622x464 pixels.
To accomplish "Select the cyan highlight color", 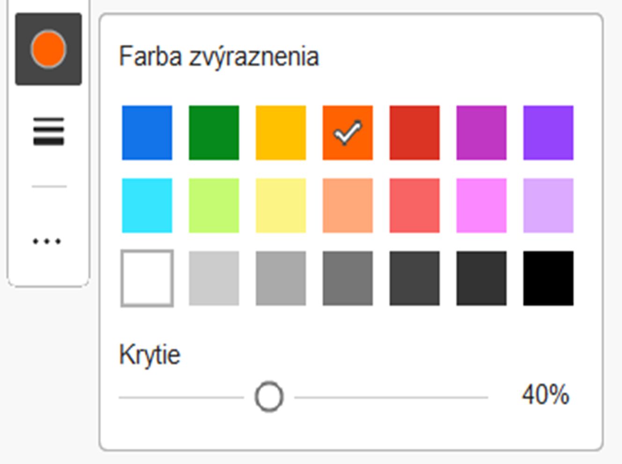I will (147, 206).
